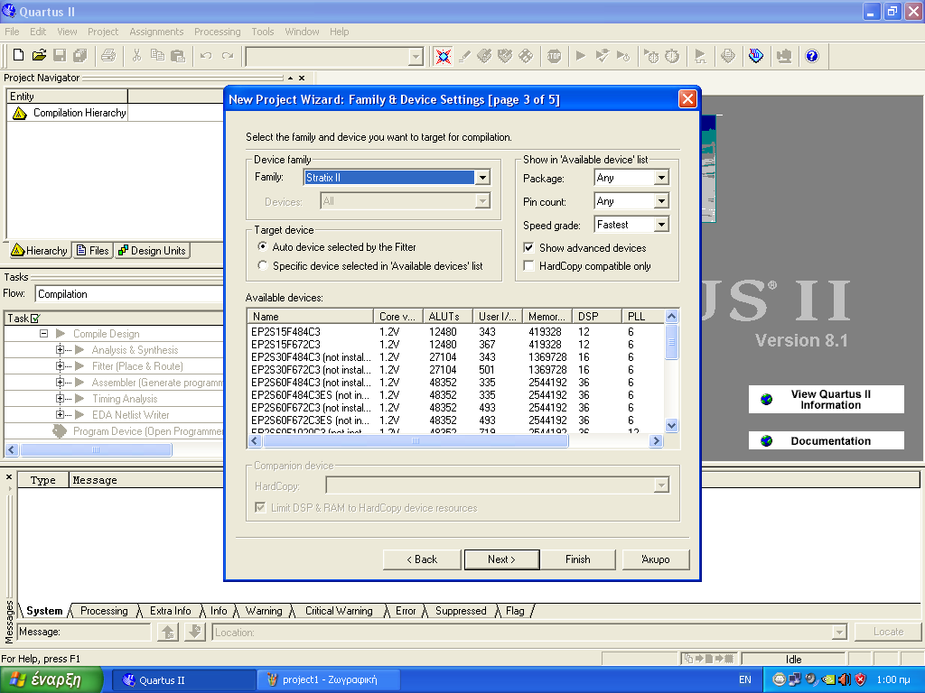This screenshot has width=925, height=693.
Task: Click the Tasks panel horizontal scrollbar thumb
Action: click(96, 449)
